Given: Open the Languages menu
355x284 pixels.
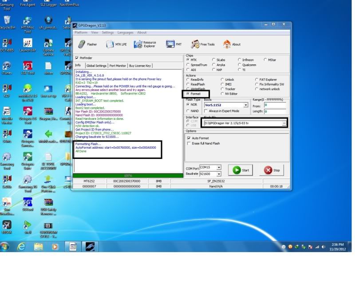Looking at the screenshot, I should 126,32.
